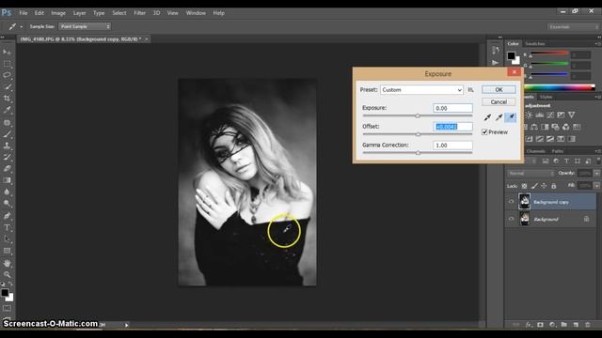Open the Layer menu
Image resolution: width=602 pixels, height=338 pixels.
(79, 13)
